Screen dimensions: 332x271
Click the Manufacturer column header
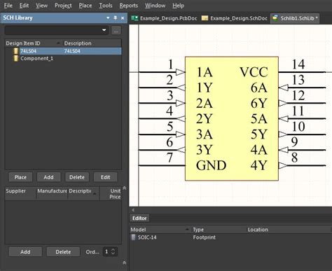[x=52, y=193]
